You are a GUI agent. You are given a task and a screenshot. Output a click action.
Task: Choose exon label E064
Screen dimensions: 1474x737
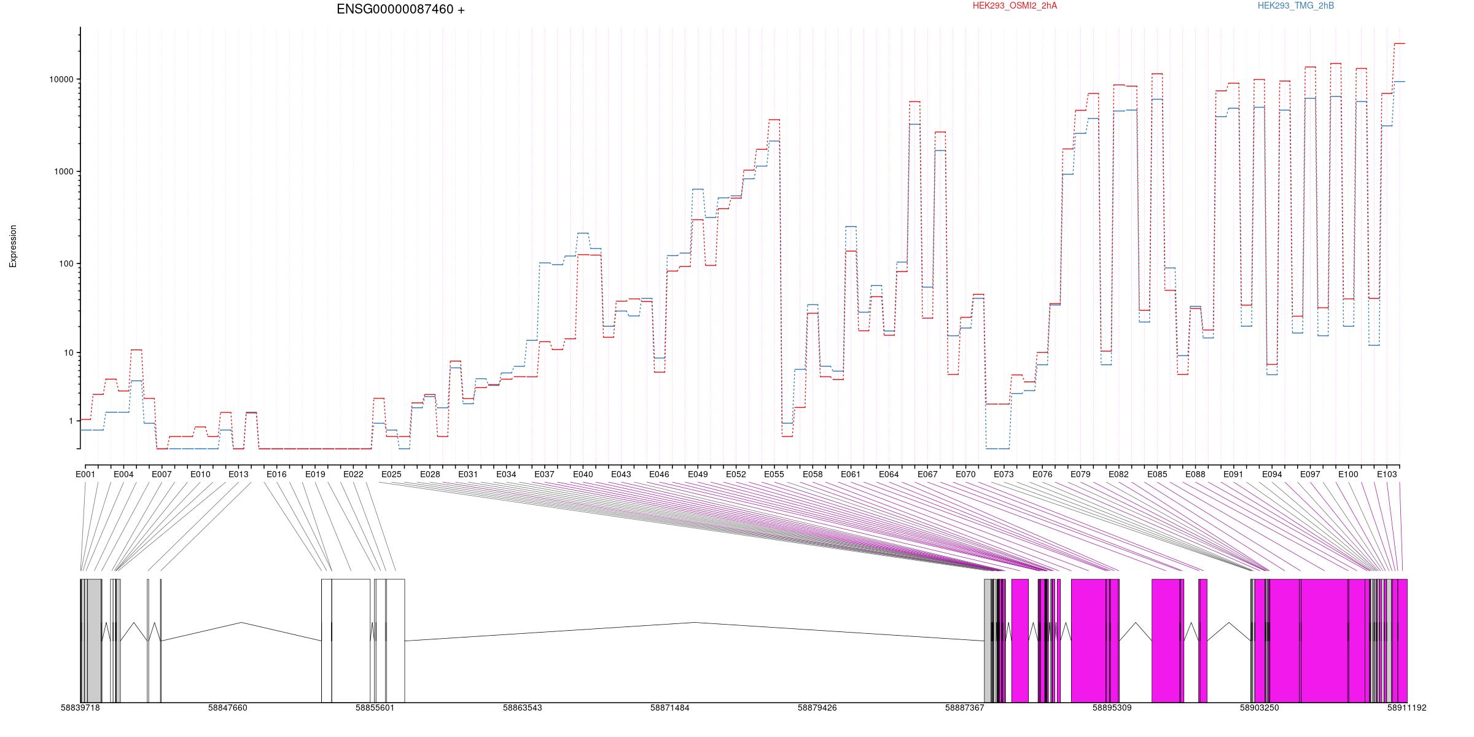pyautogui.click(x=889, y=475)
